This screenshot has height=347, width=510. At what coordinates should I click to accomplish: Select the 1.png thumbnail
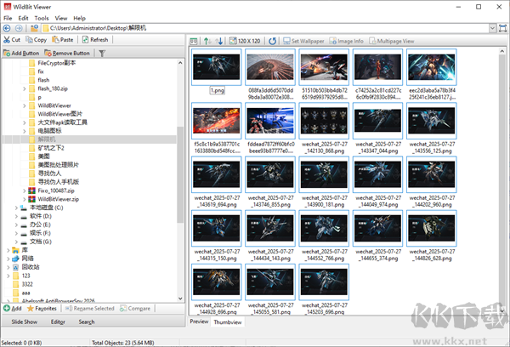coord(217,67)
